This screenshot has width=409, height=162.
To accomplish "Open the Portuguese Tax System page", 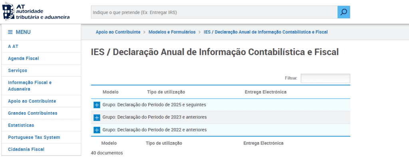I will tap(34, 137).
